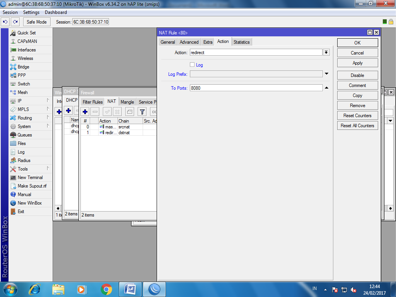The image size is (396, 297).
Task: Switch to Statistics tab in NAT Rule
Action: coord(241,42)
